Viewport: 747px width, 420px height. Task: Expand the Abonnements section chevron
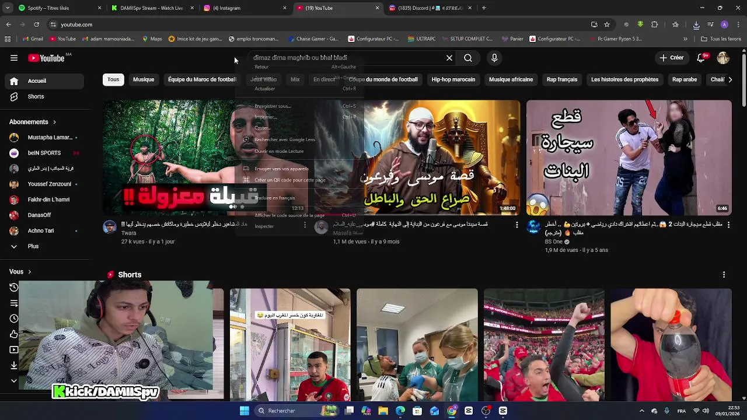click(x=55, y=122)
